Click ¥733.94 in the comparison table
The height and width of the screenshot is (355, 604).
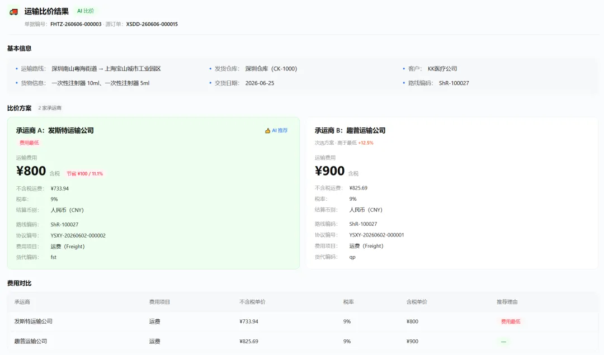tap(249, 321)
